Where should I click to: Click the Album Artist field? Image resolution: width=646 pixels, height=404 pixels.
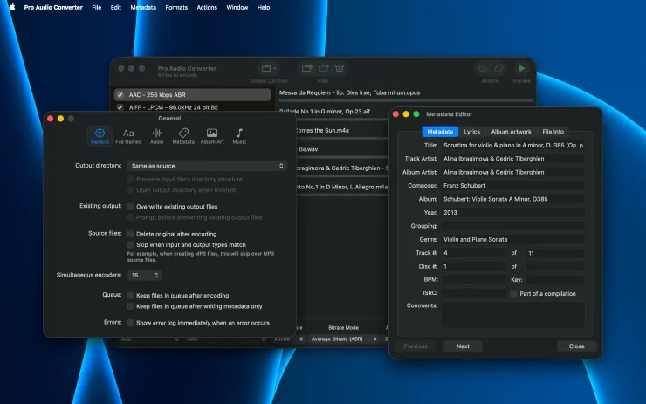click(x=513, y=172)
